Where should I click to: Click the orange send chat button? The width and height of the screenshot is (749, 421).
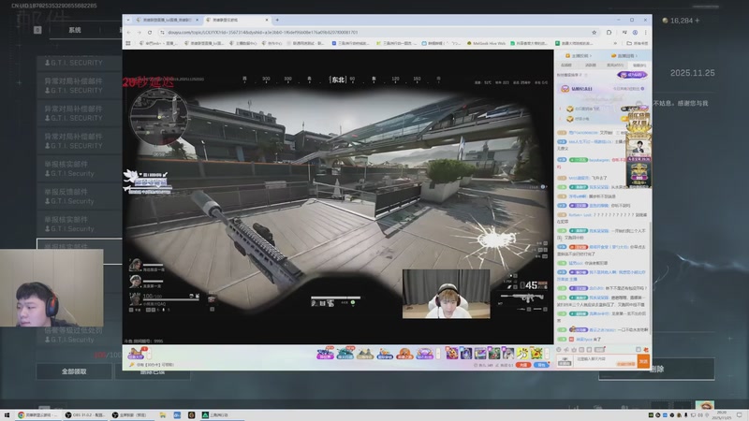pos(643,361)
